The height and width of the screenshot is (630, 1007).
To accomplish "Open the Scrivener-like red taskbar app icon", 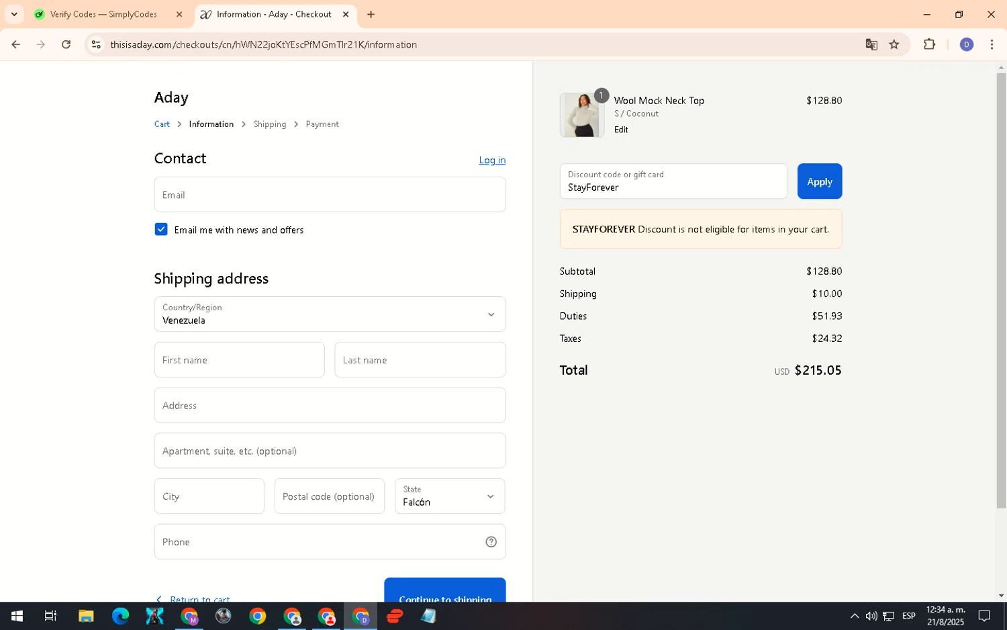I will click(395, 616).
